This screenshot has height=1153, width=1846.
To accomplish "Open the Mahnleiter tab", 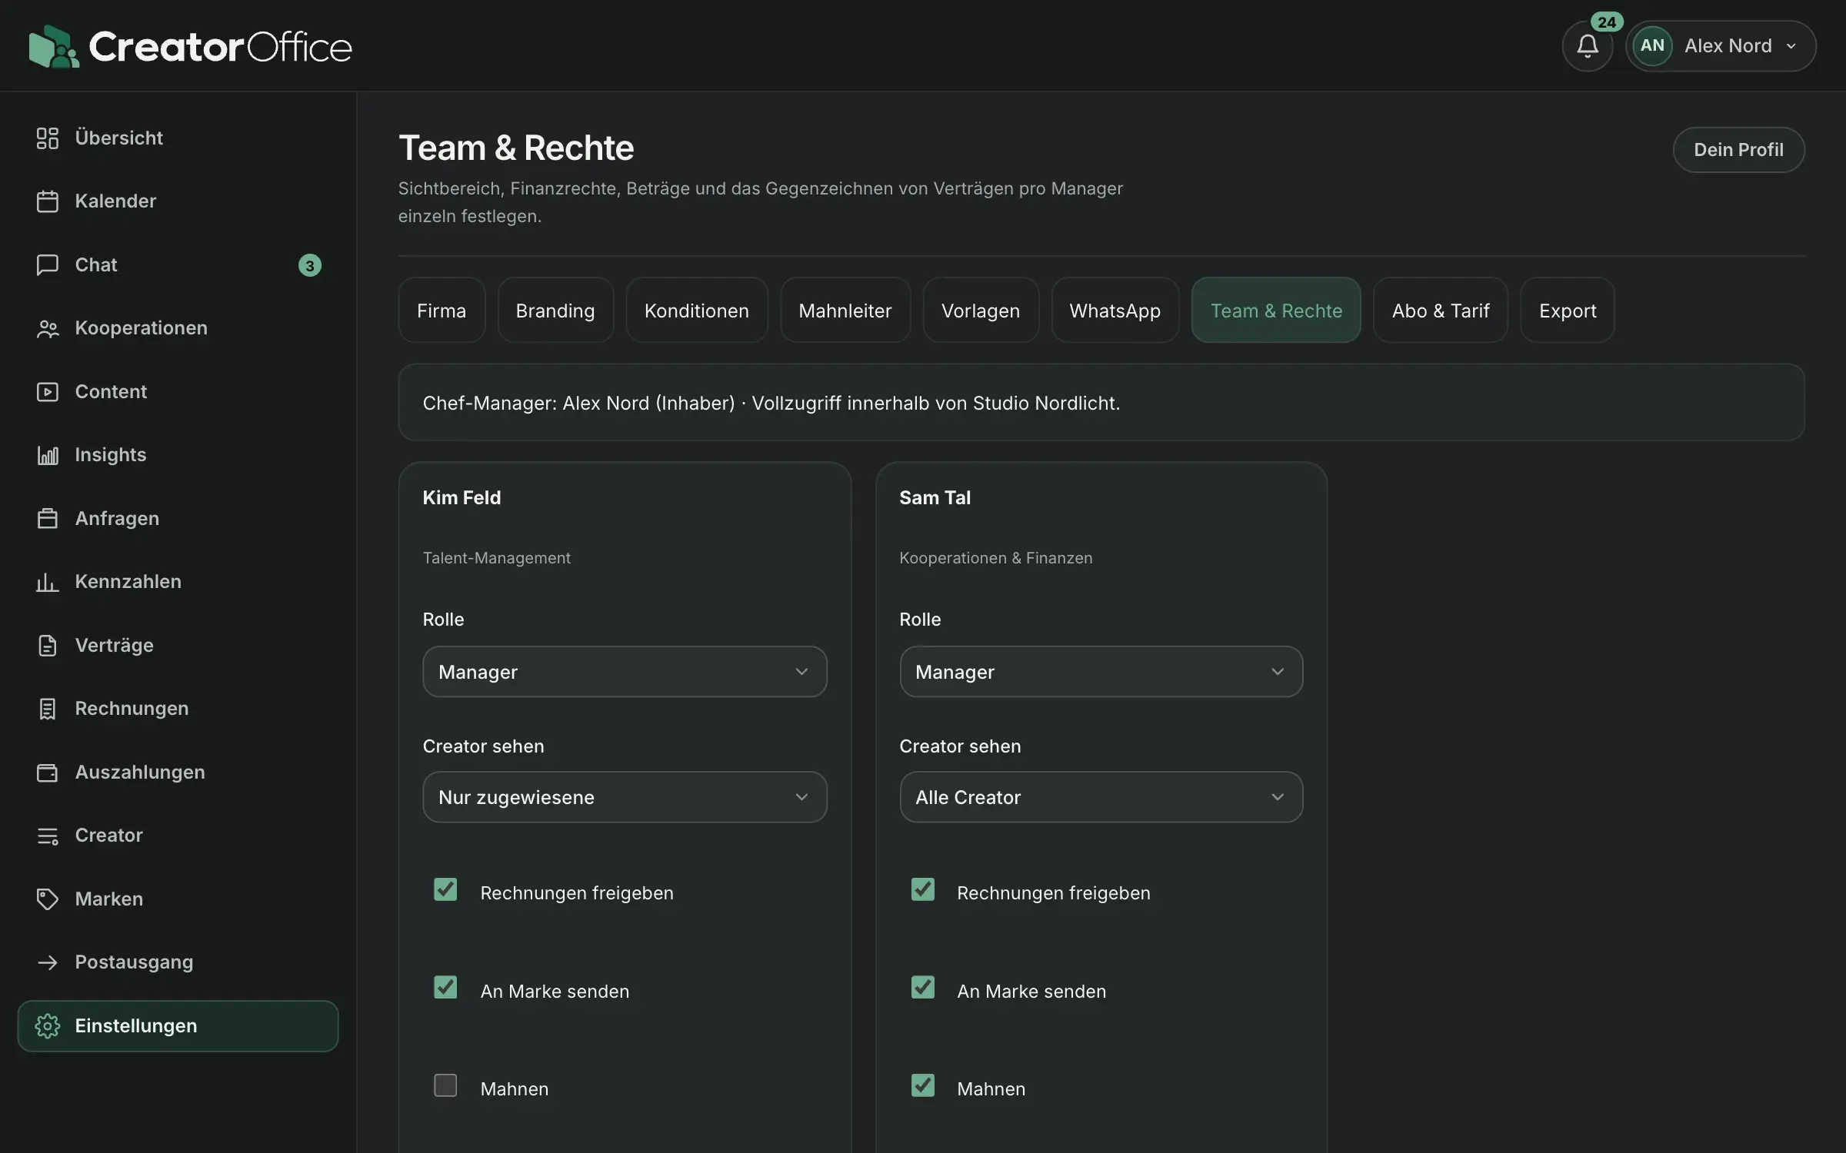I will point(845,311).
